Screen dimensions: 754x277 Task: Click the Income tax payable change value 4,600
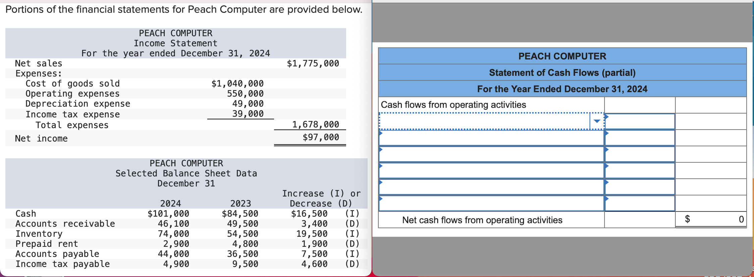[314, 264]
